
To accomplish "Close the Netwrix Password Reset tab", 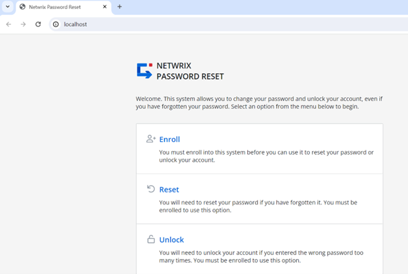I will [x=105, y=7].
